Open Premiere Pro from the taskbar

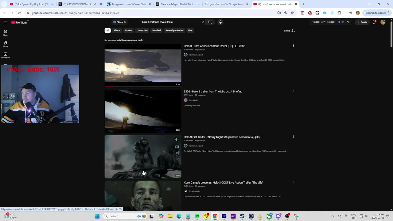coord(224,216)
